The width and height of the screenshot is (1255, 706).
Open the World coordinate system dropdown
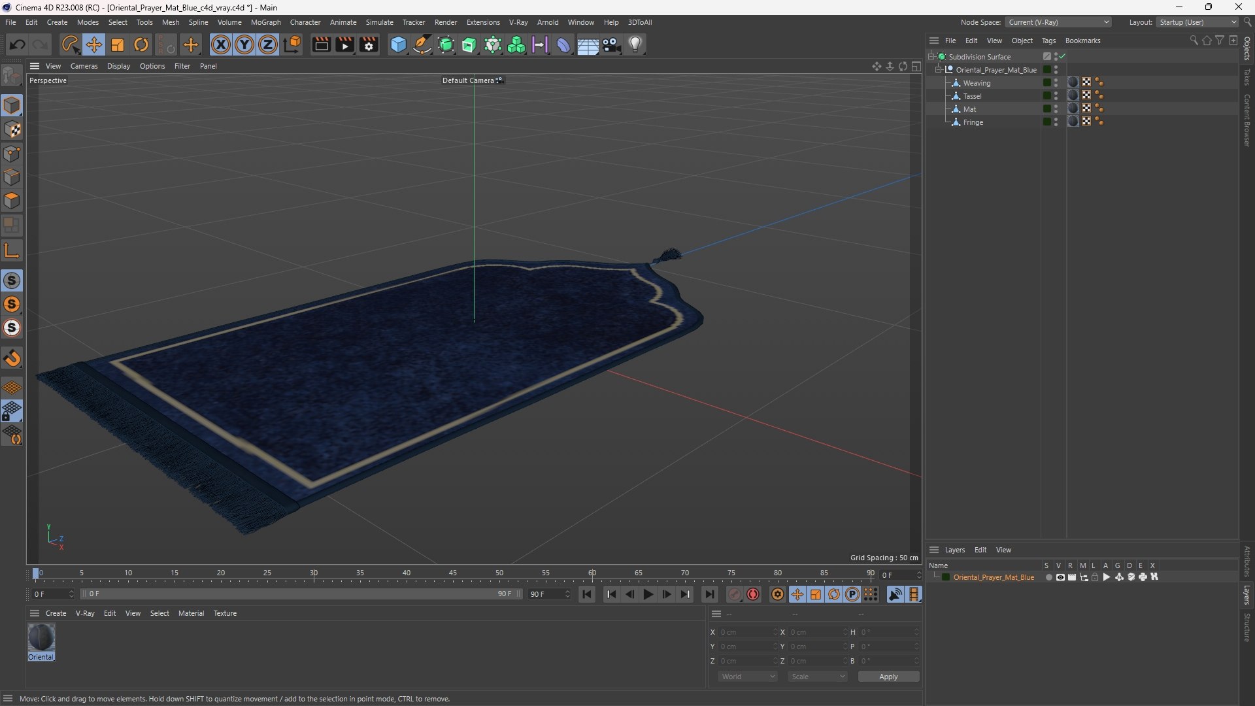747,677
